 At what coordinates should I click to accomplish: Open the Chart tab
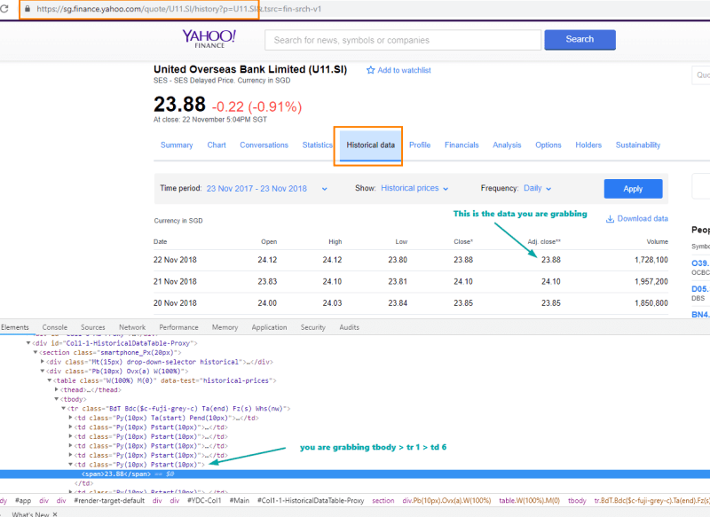pyautogui.click(x=217, y=145)
